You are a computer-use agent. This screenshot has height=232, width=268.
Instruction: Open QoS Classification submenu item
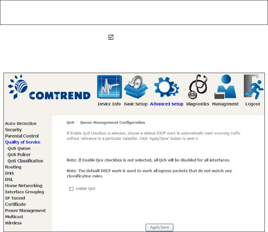click(25, 161)
